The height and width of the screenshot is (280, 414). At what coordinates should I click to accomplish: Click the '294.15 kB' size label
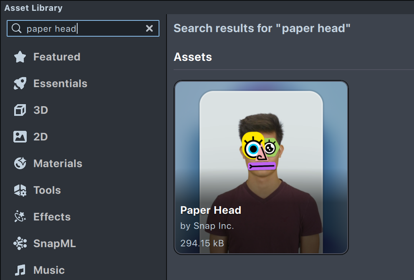[x=202, y=243]
